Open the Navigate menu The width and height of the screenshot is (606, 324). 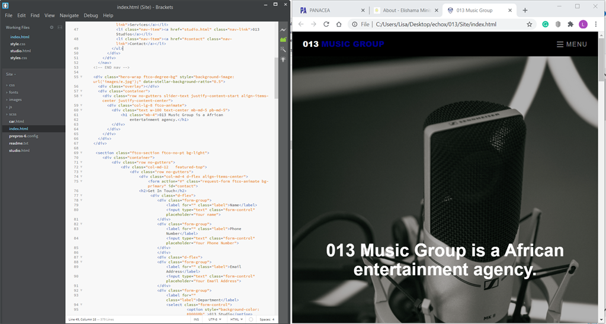tap(69, 15)
